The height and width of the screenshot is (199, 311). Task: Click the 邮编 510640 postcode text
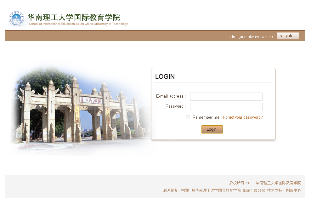pos(254,190)
